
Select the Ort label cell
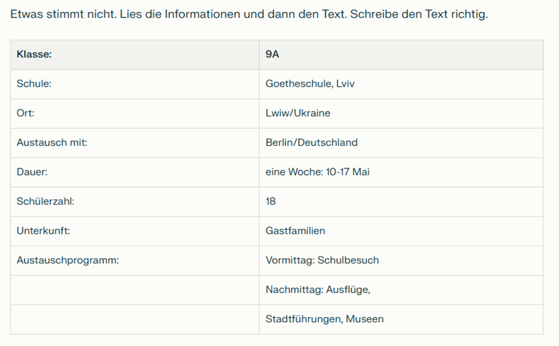135,113
